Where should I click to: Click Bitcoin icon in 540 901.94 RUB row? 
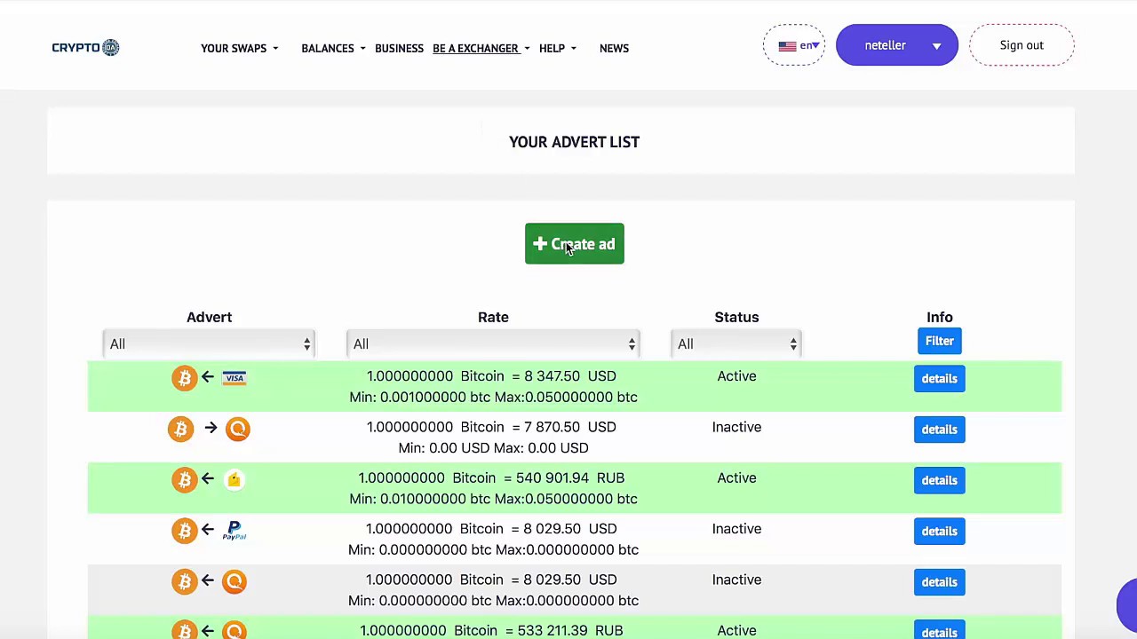[x=184, y=480]
